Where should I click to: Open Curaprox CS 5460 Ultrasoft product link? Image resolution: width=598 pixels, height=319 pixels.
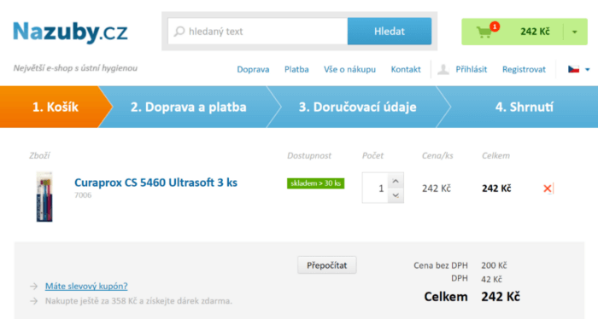pos(155,183)
